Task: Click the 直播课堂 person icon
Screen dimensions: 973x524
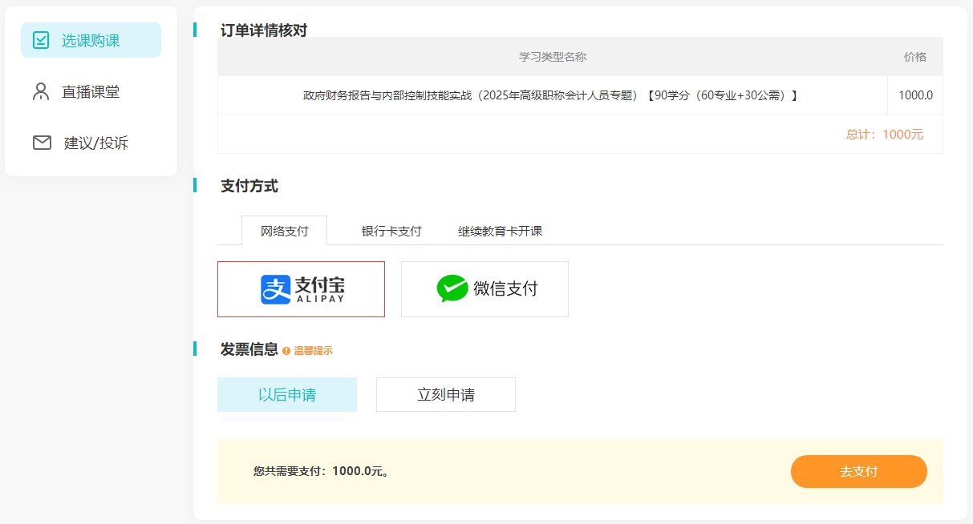Action: (41, 91)
